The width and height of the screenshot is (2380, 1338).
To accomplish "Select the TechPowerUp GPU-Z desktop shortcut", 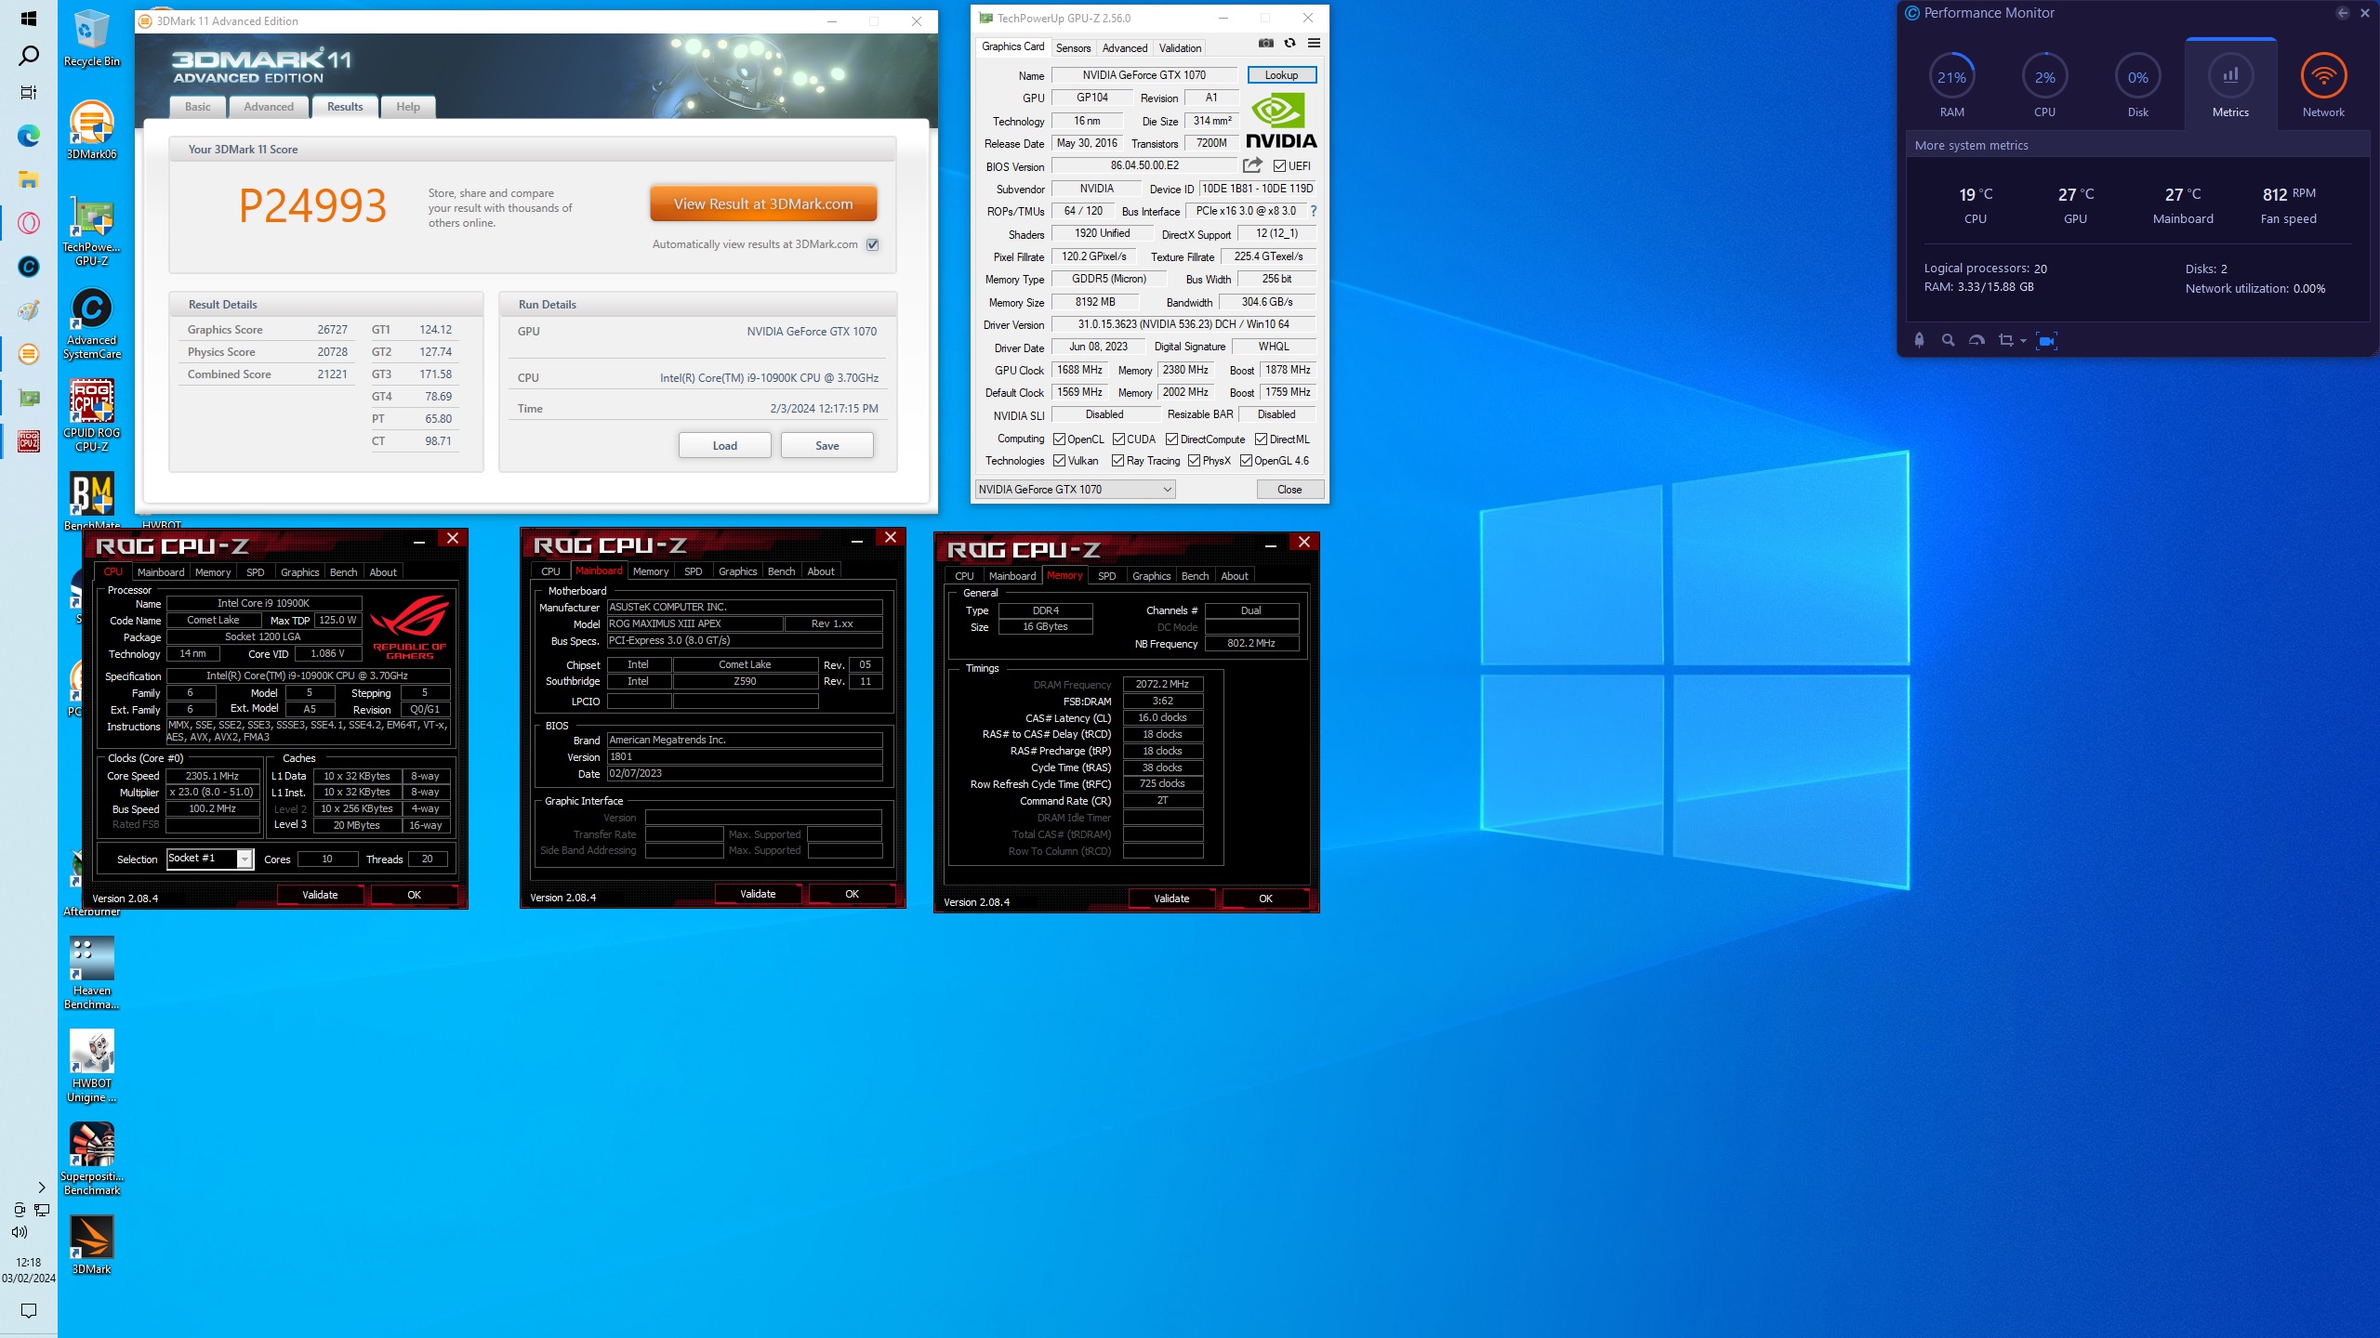I will tap(91, 232).
